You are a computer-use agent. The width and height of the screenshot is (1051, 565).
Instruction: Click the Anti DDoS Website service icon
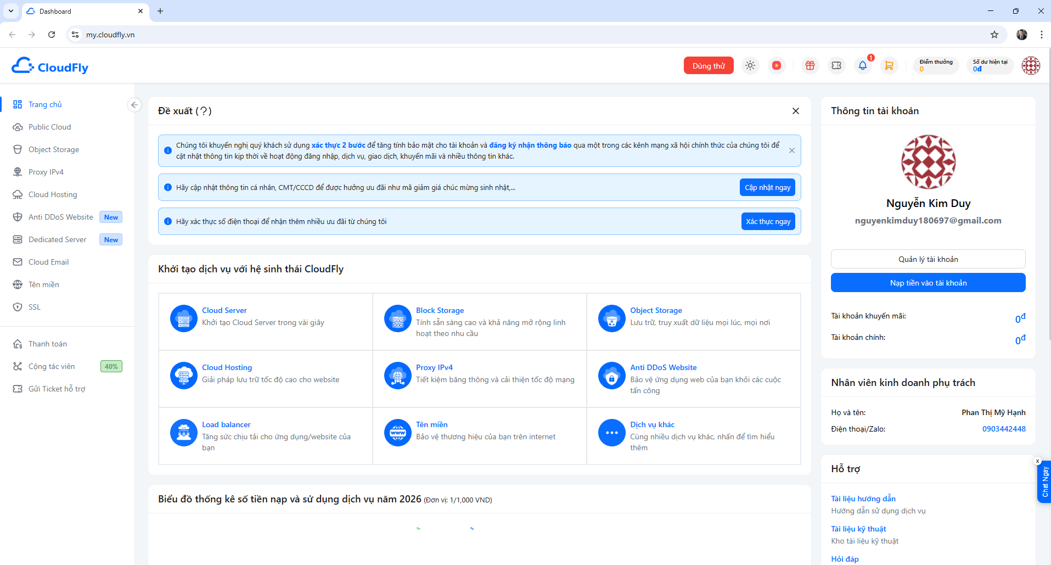[612, 376]
